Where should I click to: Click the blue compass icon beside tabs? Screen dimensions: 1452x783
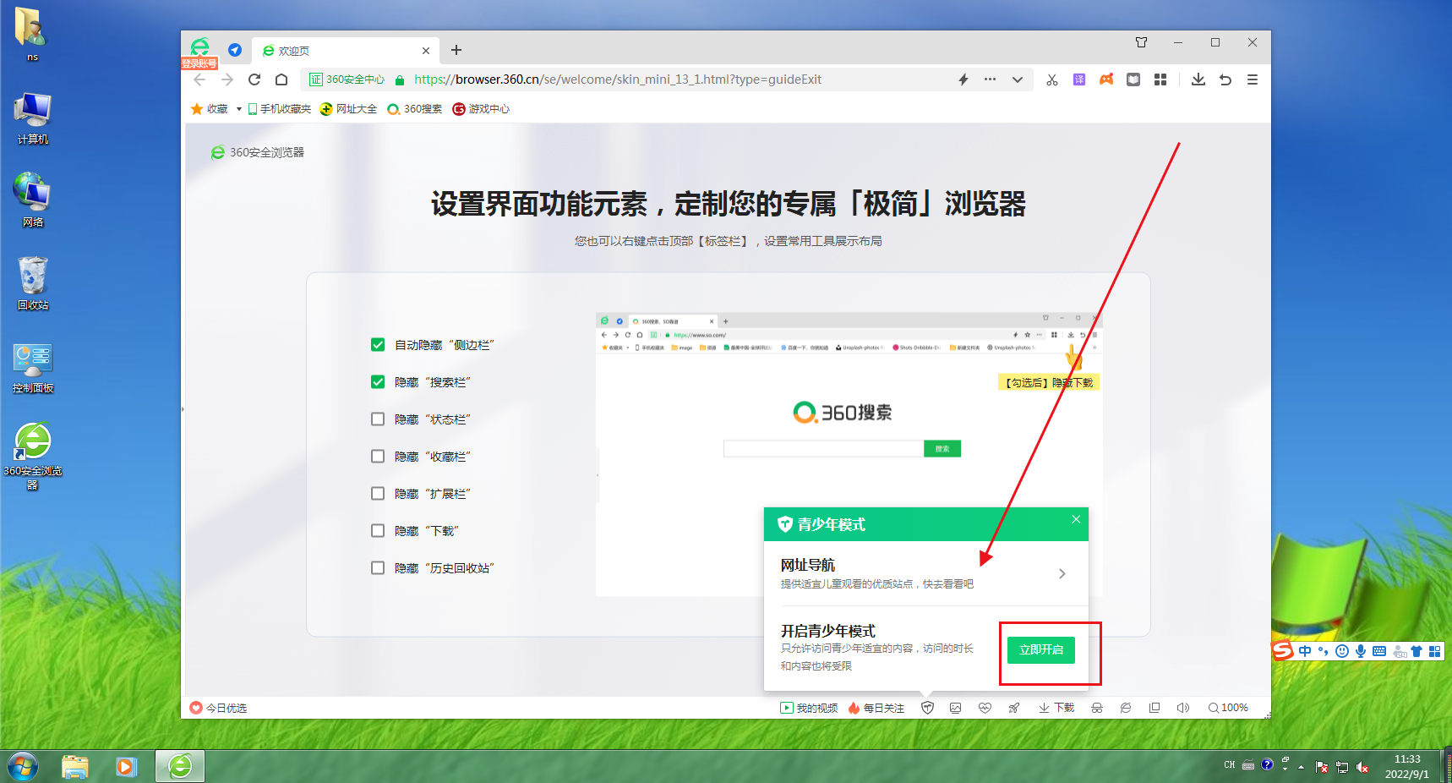coord(235,50)
